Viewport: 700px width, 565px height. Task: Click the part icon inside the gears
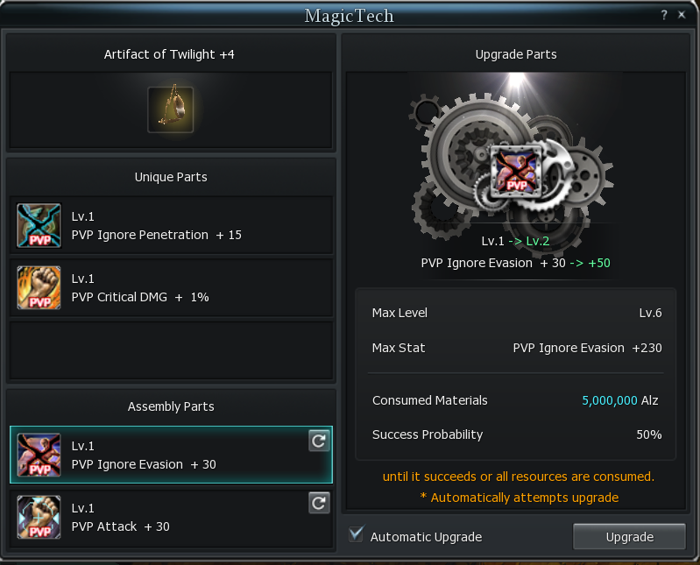coord(516,169)
